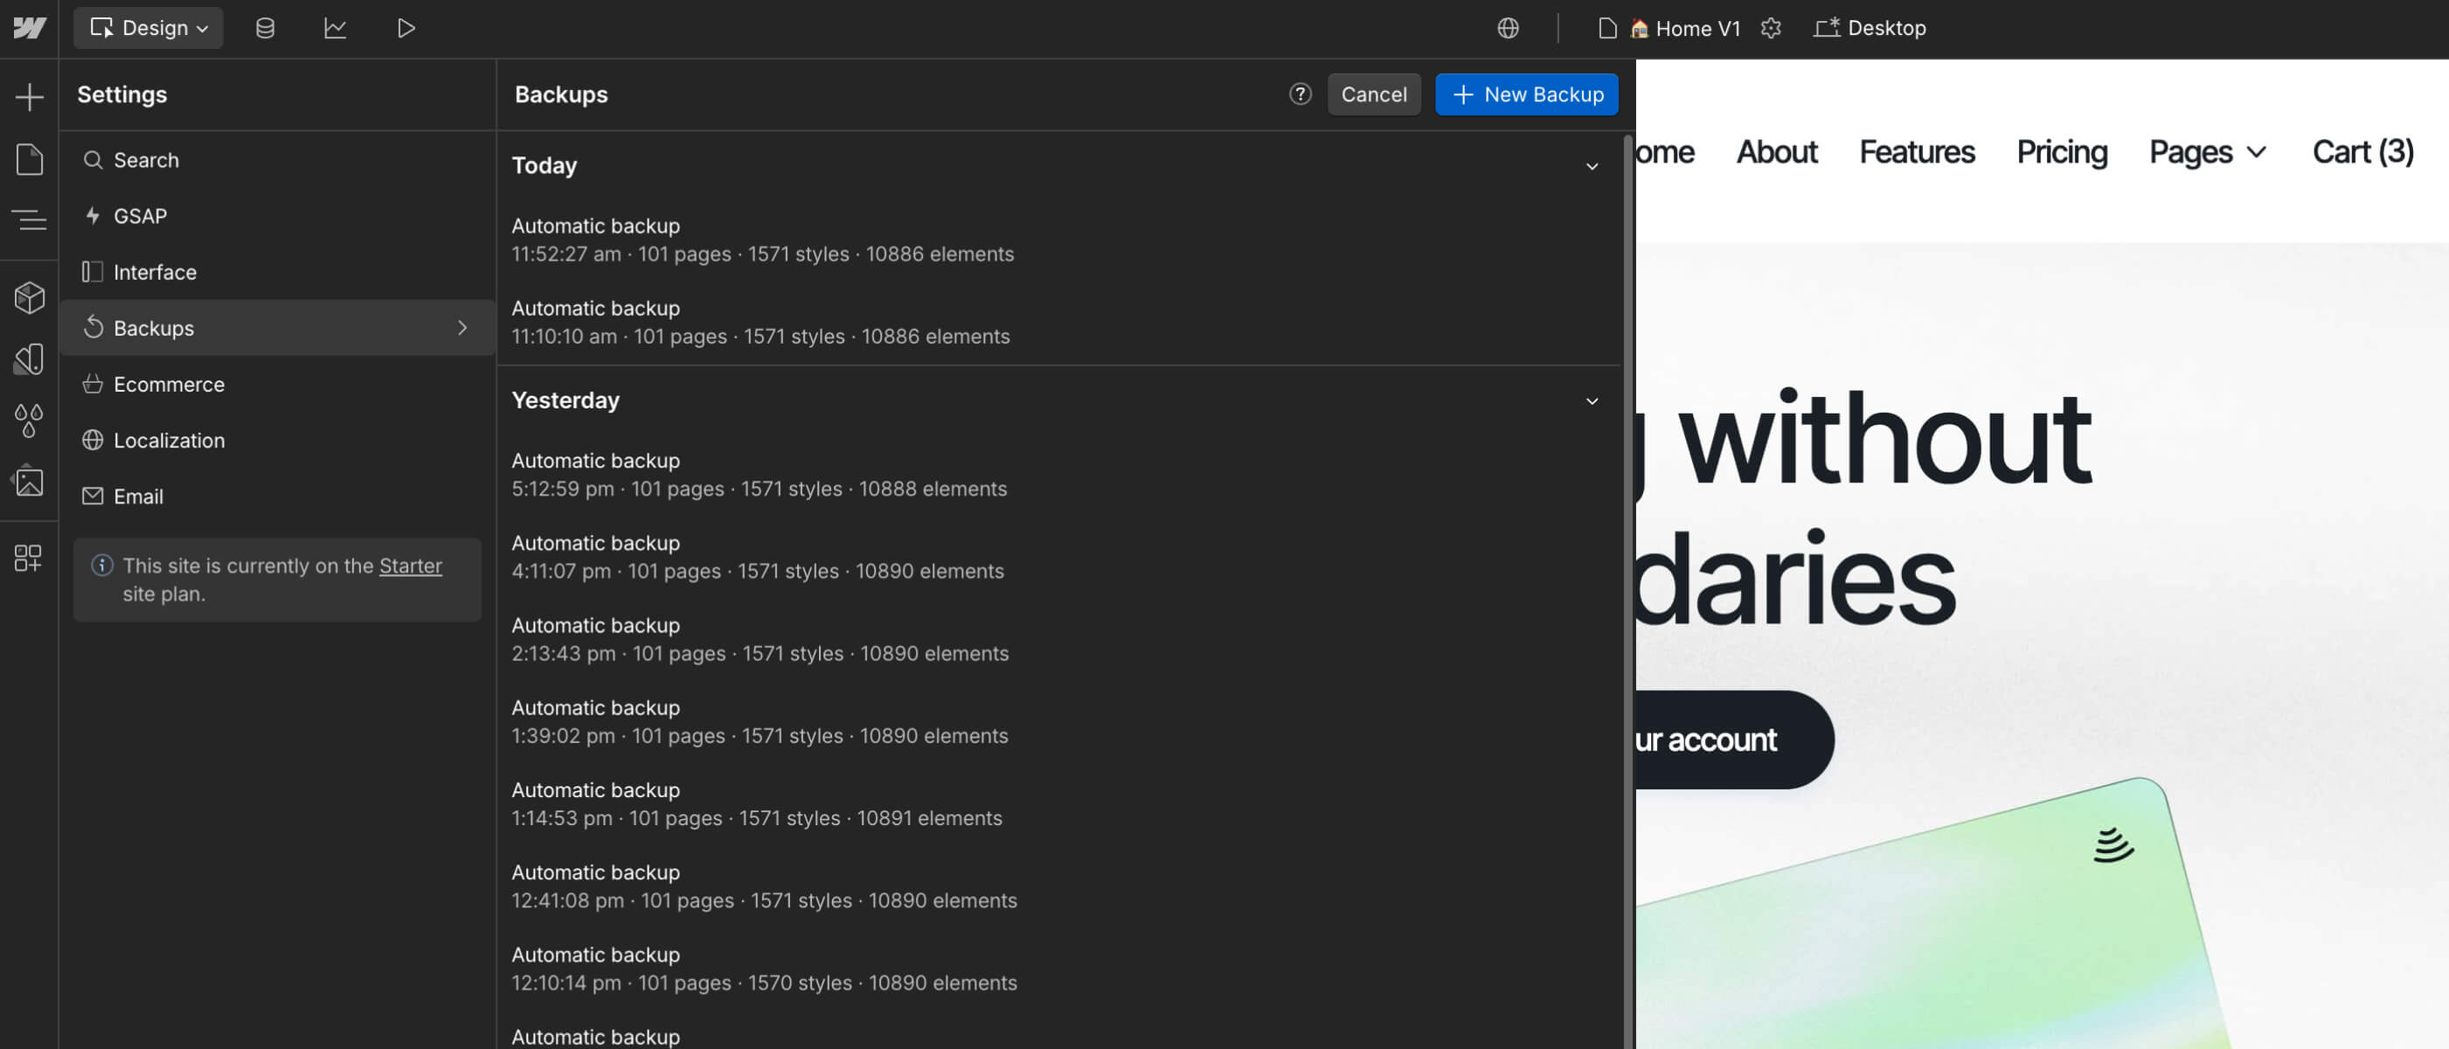Screen dimensions: 2449x1049
Task: Open the Apps panel icon
Action: tap(30, 558)
